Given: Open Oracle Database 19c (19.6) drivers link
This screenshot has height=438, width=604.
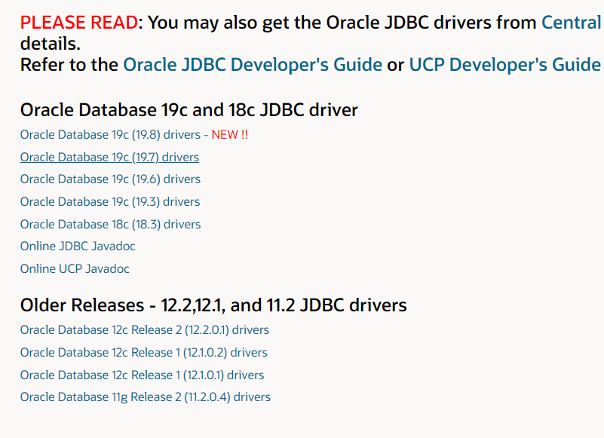Looking at the screenshot, I should coord(110,179).
